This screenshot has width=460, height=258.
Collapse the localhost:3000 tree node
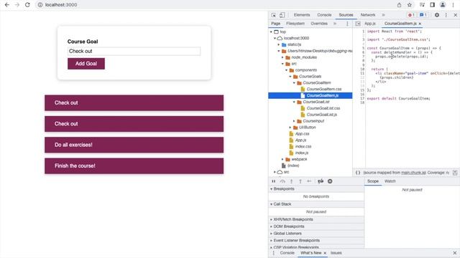click(x=275, y=38)
